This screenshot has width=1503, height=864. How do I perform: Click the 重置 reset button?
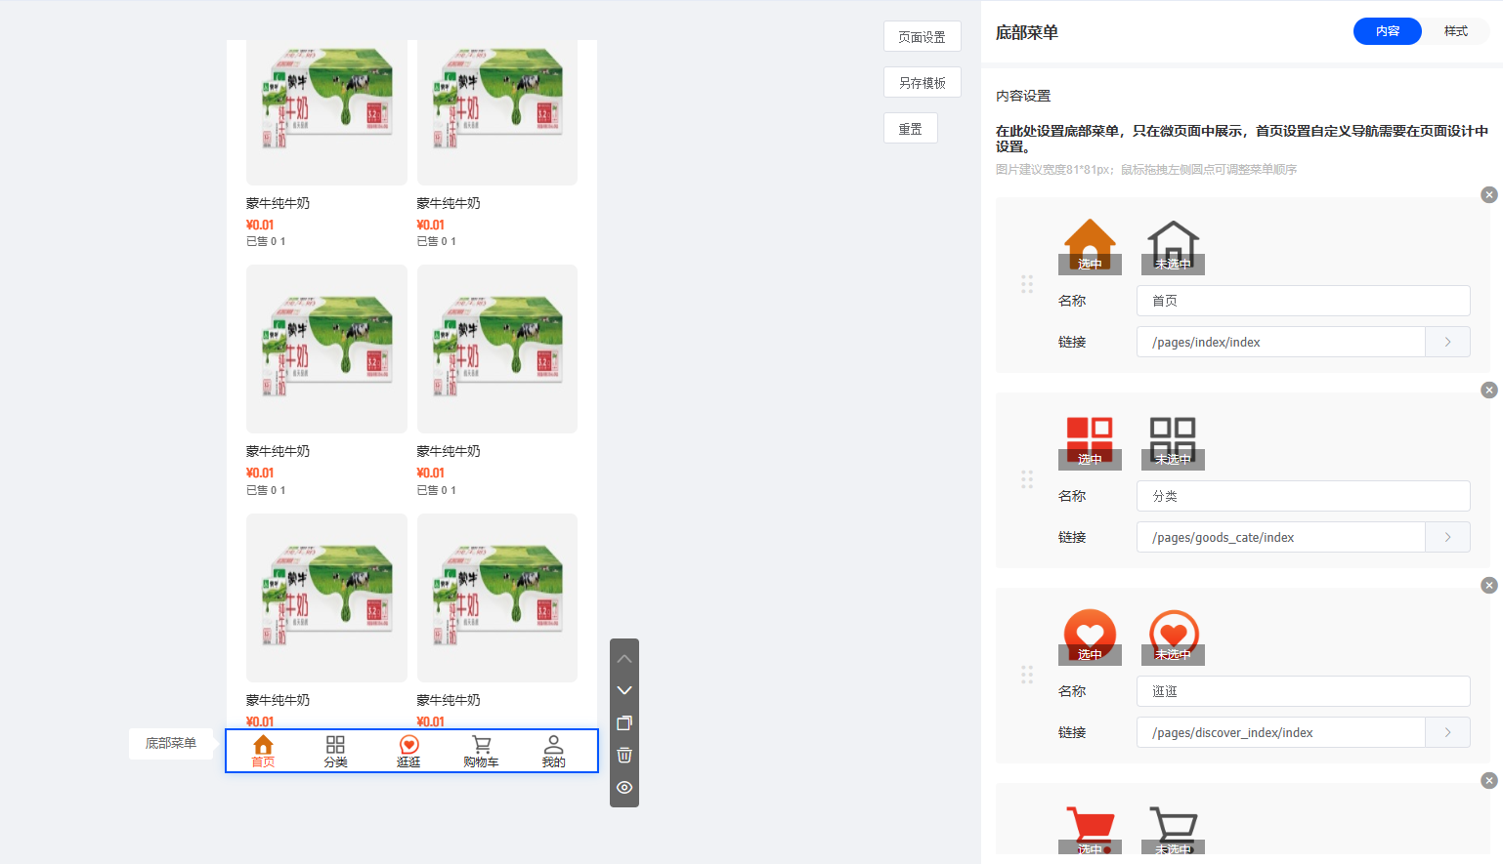point(911,129)
